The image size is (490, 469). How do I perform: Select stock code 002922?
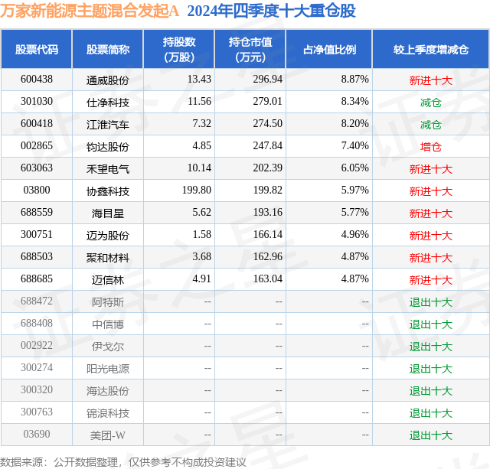point(37,345)
